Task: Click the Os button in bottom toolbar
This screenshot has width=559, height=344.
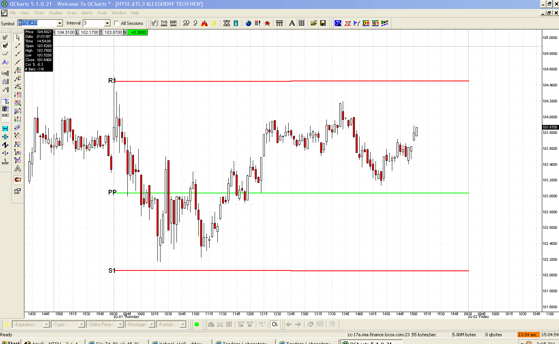Action: pyautogui.click(x=275, y=324)
